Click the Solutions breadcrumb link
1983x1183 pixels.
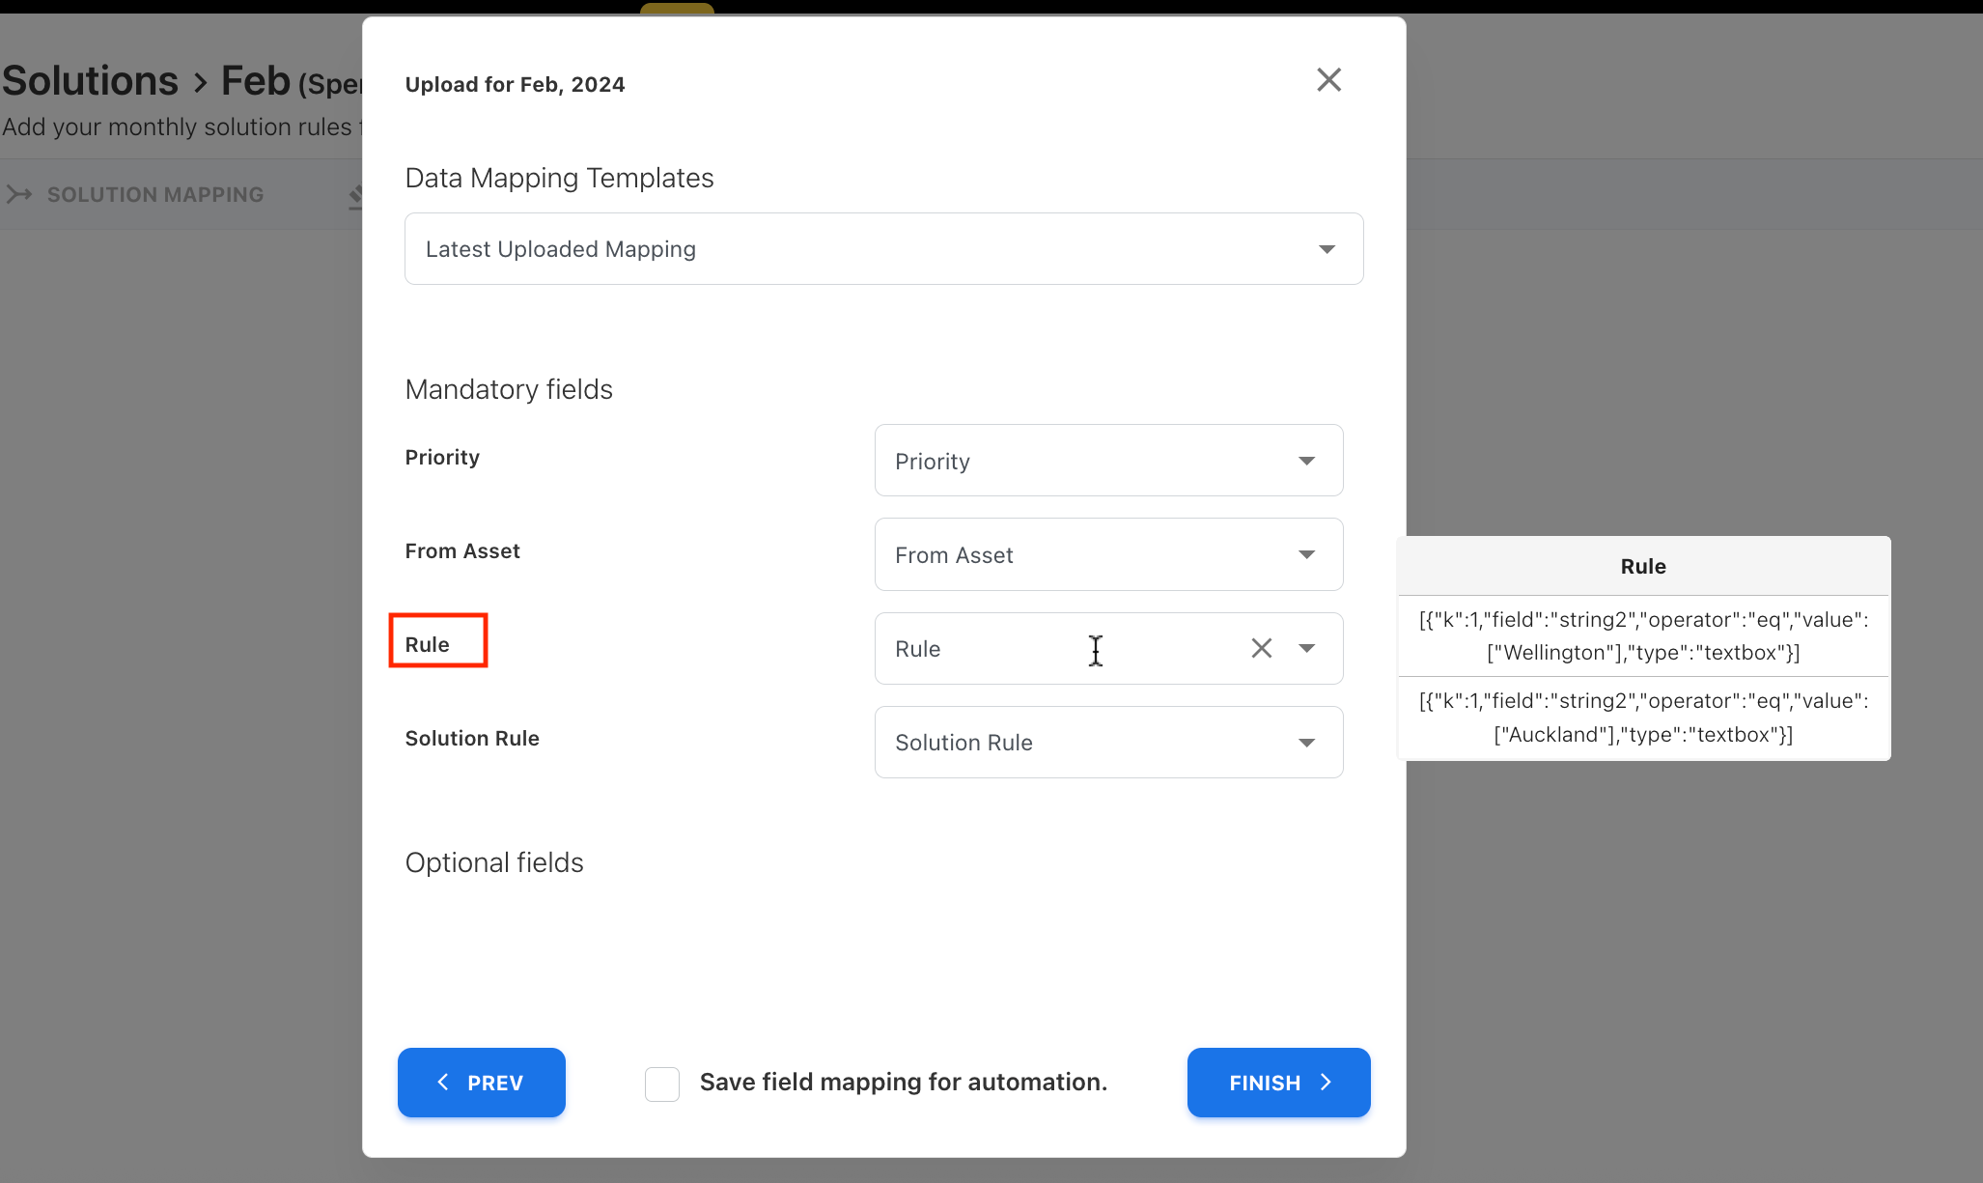tap(90, 81)
